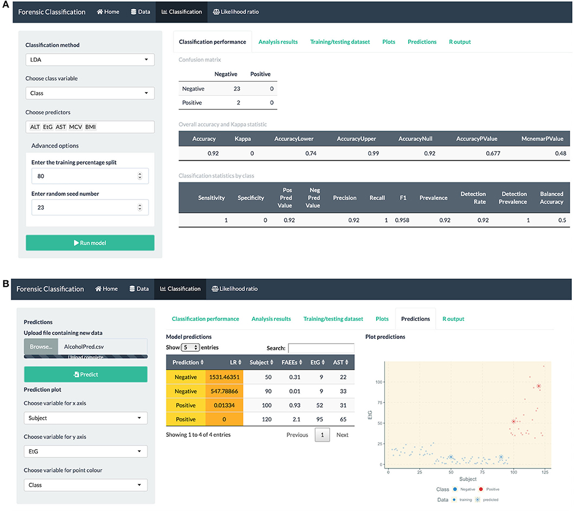Select the MCV predictor tag
This screenshot has width=574, height=512.
(75, 127)
